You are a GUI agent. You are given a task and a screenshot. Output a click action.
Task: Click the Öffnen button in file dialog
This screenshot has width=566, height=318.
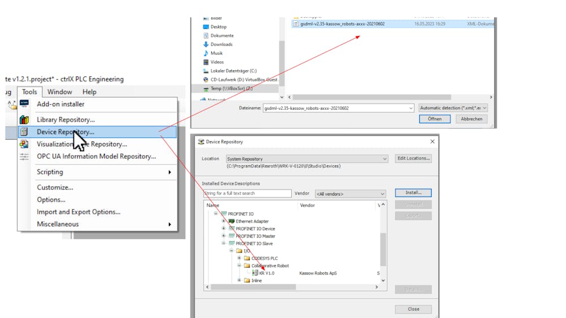[x=435, y=119]
